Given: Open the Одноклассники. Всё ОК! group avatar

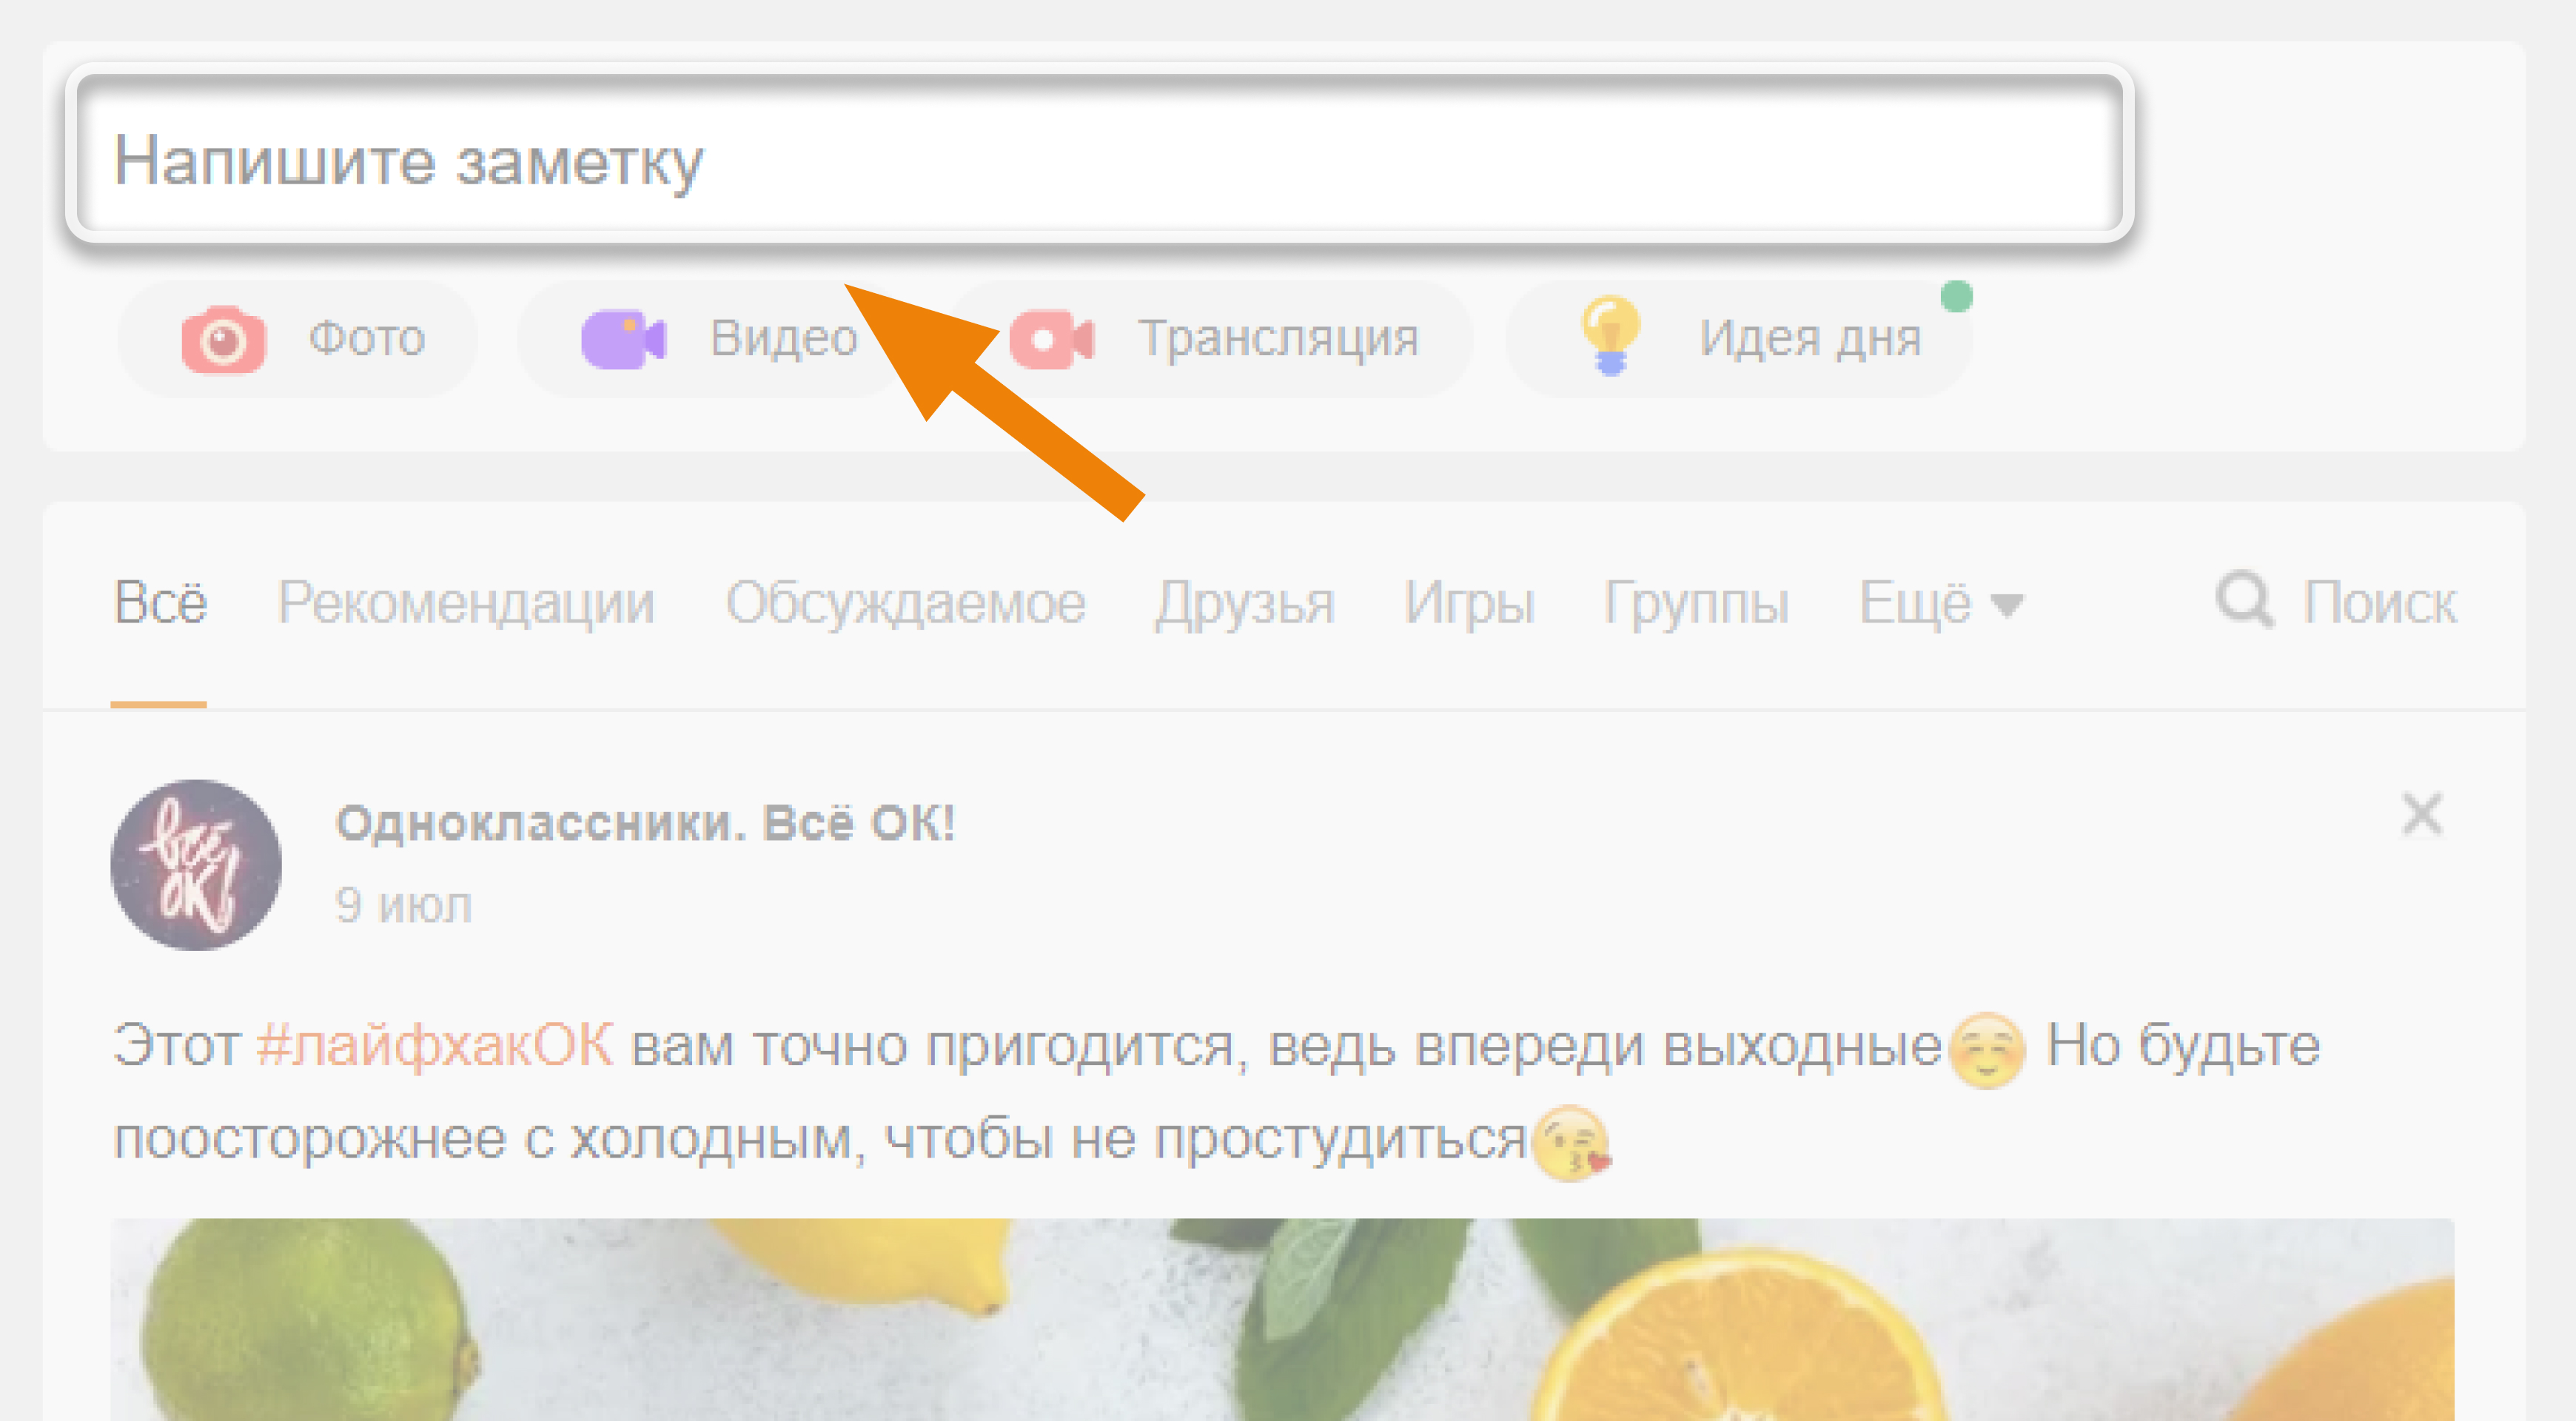Looking at the screenshot, I should 196,865.
